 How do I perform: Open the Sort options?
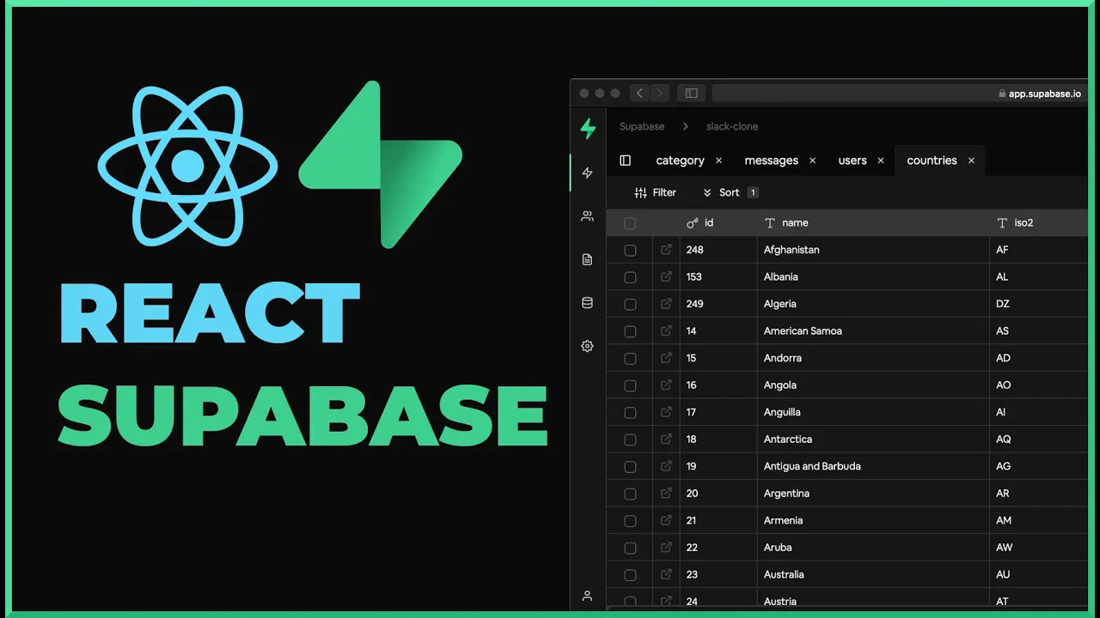coord(730,192)
